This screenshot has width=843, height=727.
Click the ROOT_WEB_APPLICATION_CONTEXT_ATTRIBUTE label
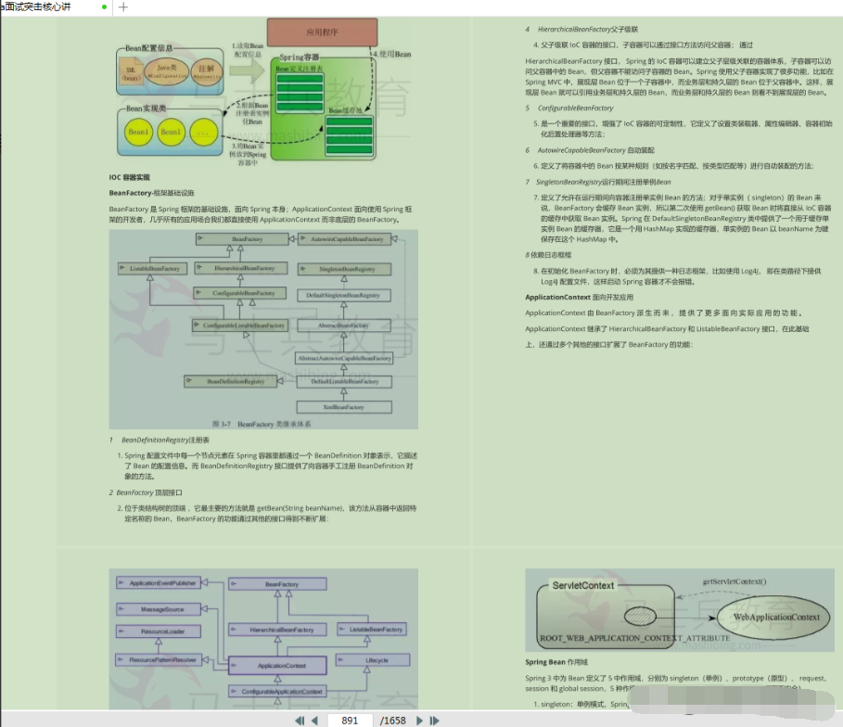(x=635, y=638)
